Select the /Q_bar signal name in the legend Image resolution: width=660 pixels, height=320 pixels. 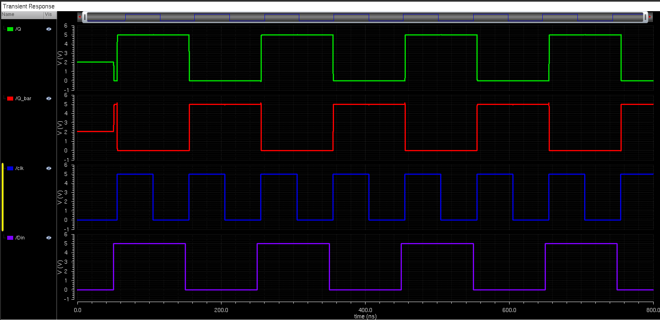pyautogui.click(x=23, y=99)
